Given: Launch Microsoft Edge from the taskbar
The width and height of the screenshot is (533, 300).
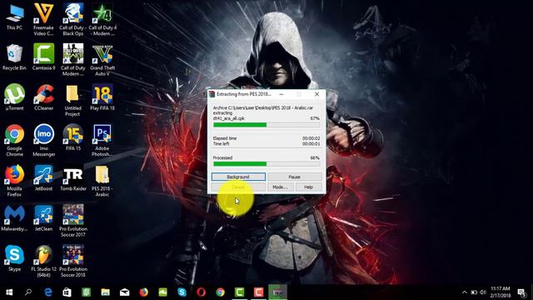Looking at the screenshot, I should [x=48, y=292].
